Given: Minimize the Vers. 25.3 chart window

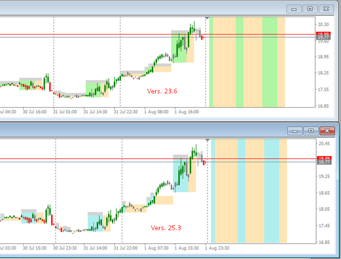Looking at the screenshot, I should tap(295, 131).
